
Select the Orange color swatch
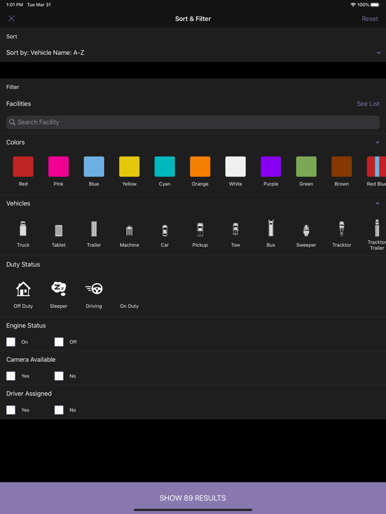click(200, 167)
